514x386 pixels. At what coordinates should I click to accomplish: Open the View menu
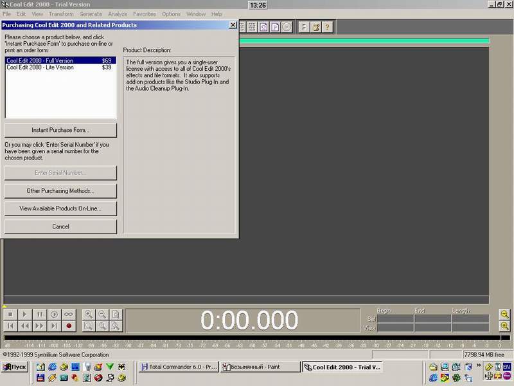click(37, 14)
